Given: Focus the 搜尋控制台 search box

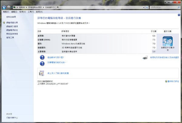Looking at the screenshot, I should tap(163, 7).
